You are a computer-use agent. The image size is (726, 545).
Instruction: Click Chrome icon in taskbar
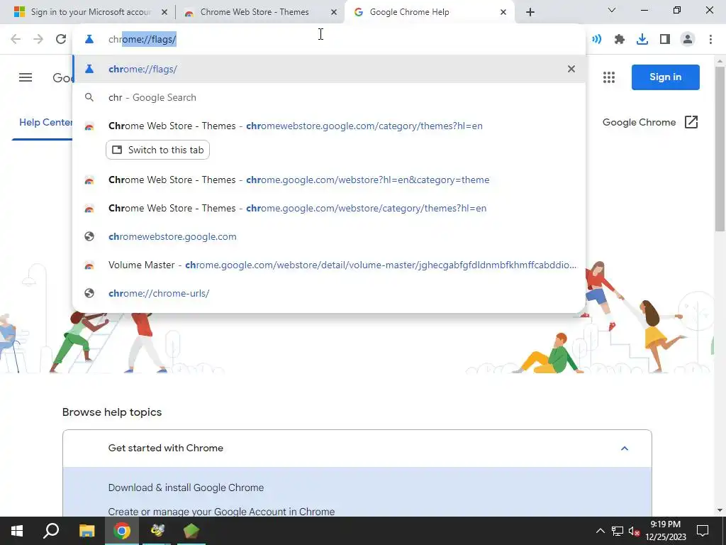[122, 531]
